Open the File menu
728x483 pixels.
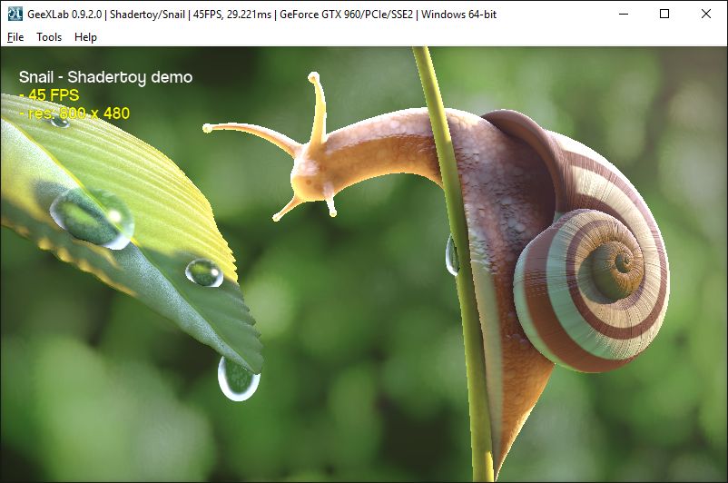(15, 37)
